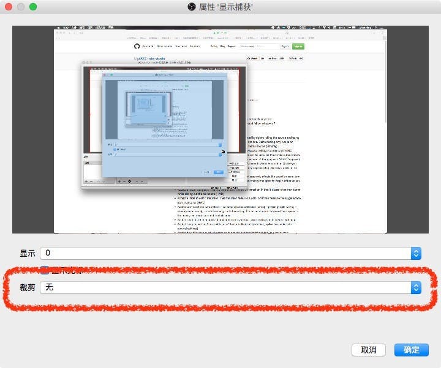Click the browser scrollbar in the preview
Image resolution: width=441 pixels, height=368 pixels.
click(385, 92)
